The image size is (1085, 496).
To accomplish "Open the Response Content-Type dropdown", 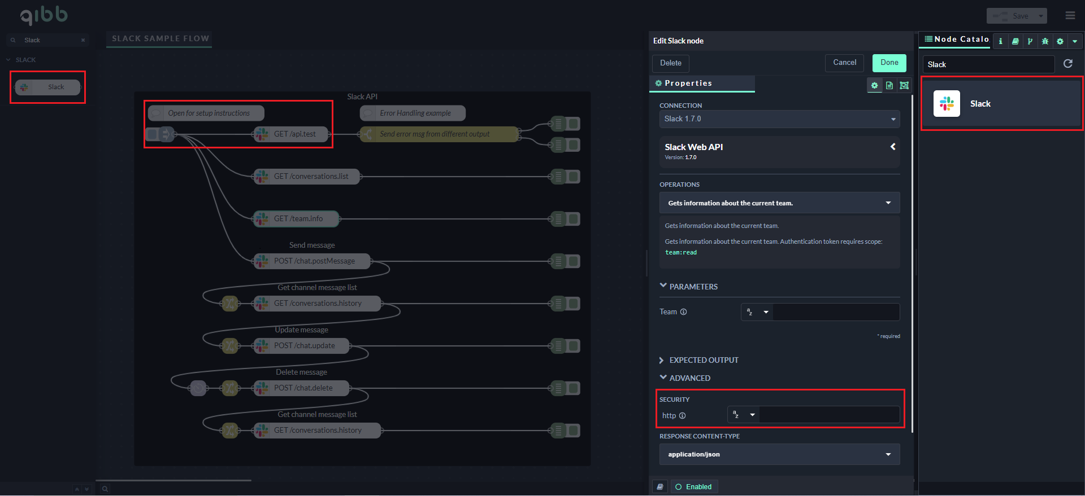I will click(779, 454).
